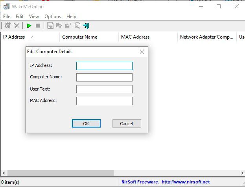Close the Edit Computer Details dialog
Viewport: 245px width, 187px height.
pyautogui.click(x=142, y=52)
